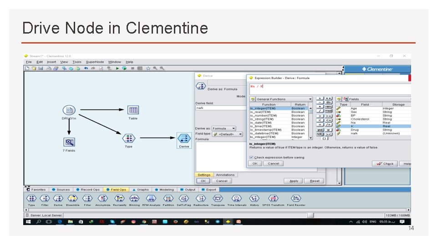Viewport: 437px width, 245px height.
Task: Select the Na field row
Action: (x=373, y=123)
